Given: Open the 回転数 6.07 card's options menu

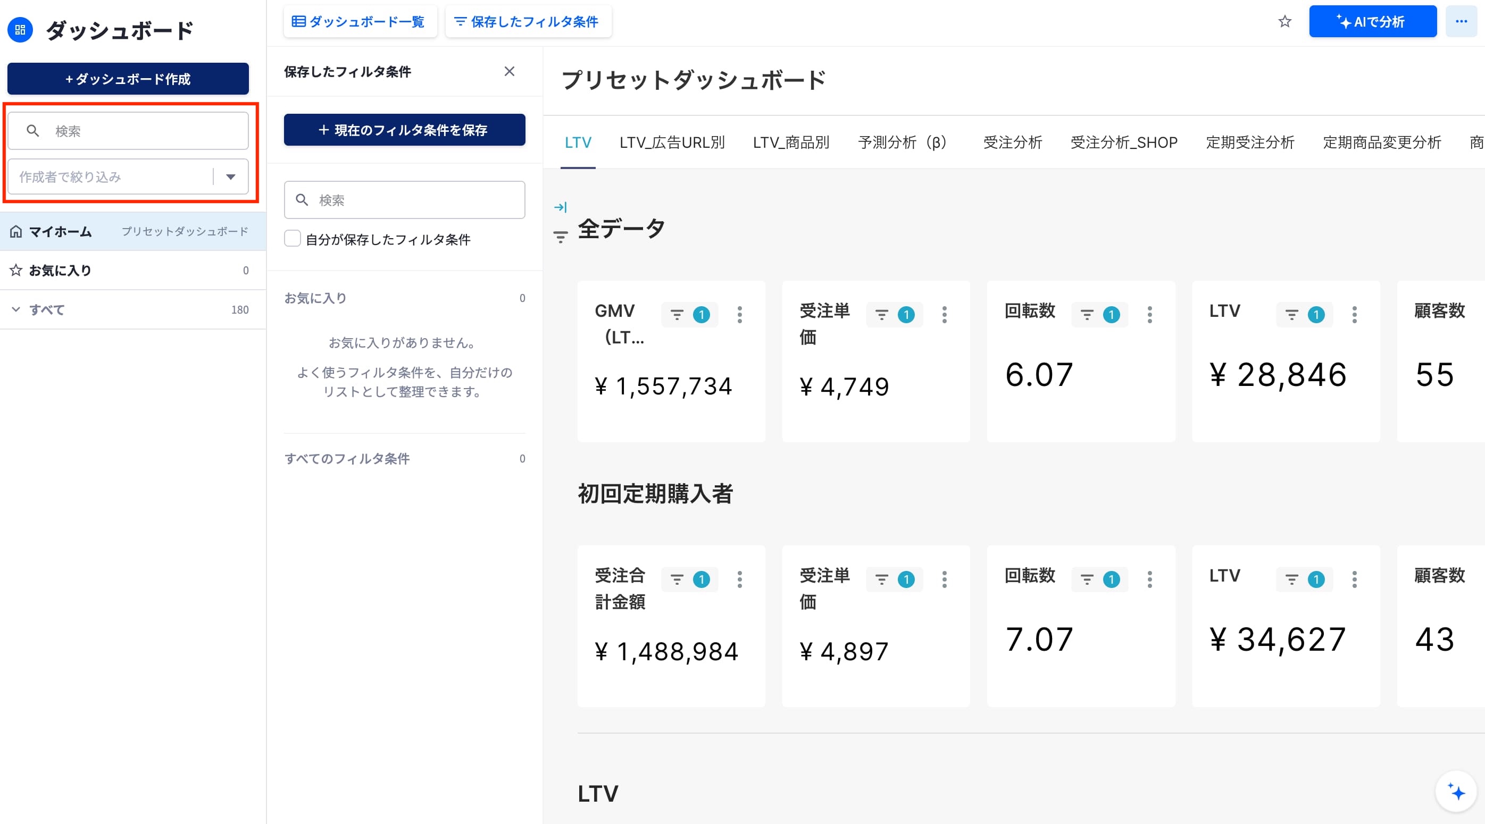Looking at the screenshot, I should 1149,315.
